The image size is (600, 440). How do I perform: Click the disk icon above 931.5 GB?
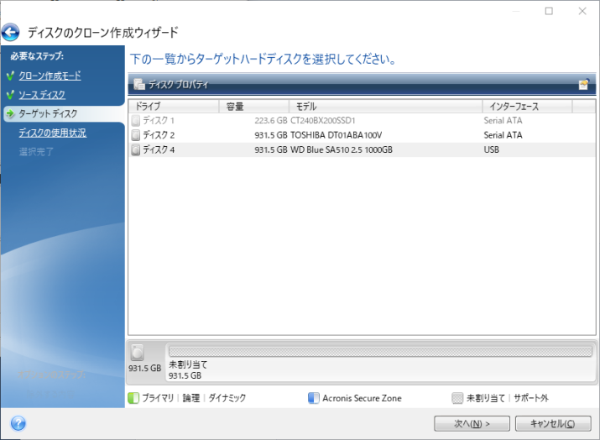[138, 353]
